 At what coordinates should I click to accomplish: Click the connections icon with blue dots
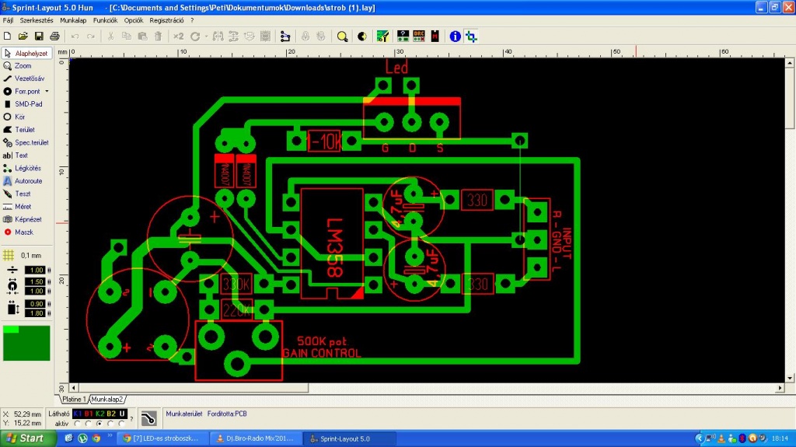pyautogui.click(x=285, y=36)
